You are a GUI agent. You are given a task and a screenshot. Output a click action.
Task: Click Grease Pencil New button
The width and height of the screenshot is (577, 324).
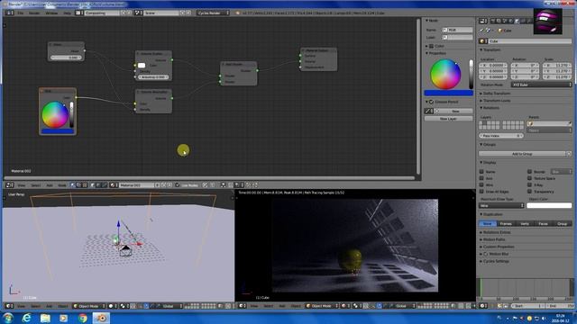(454, 111)
